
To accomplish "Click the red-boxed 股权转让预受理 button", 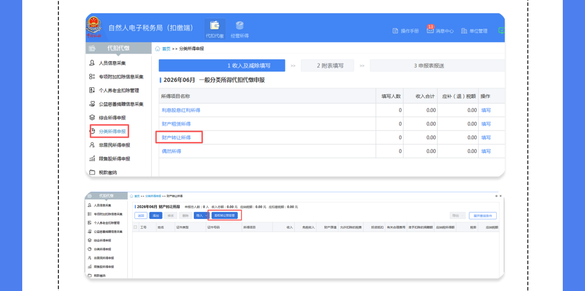I will 225,215.
